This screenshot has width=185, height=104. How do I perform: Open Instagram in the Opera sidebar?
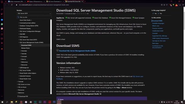coord(2,29)
